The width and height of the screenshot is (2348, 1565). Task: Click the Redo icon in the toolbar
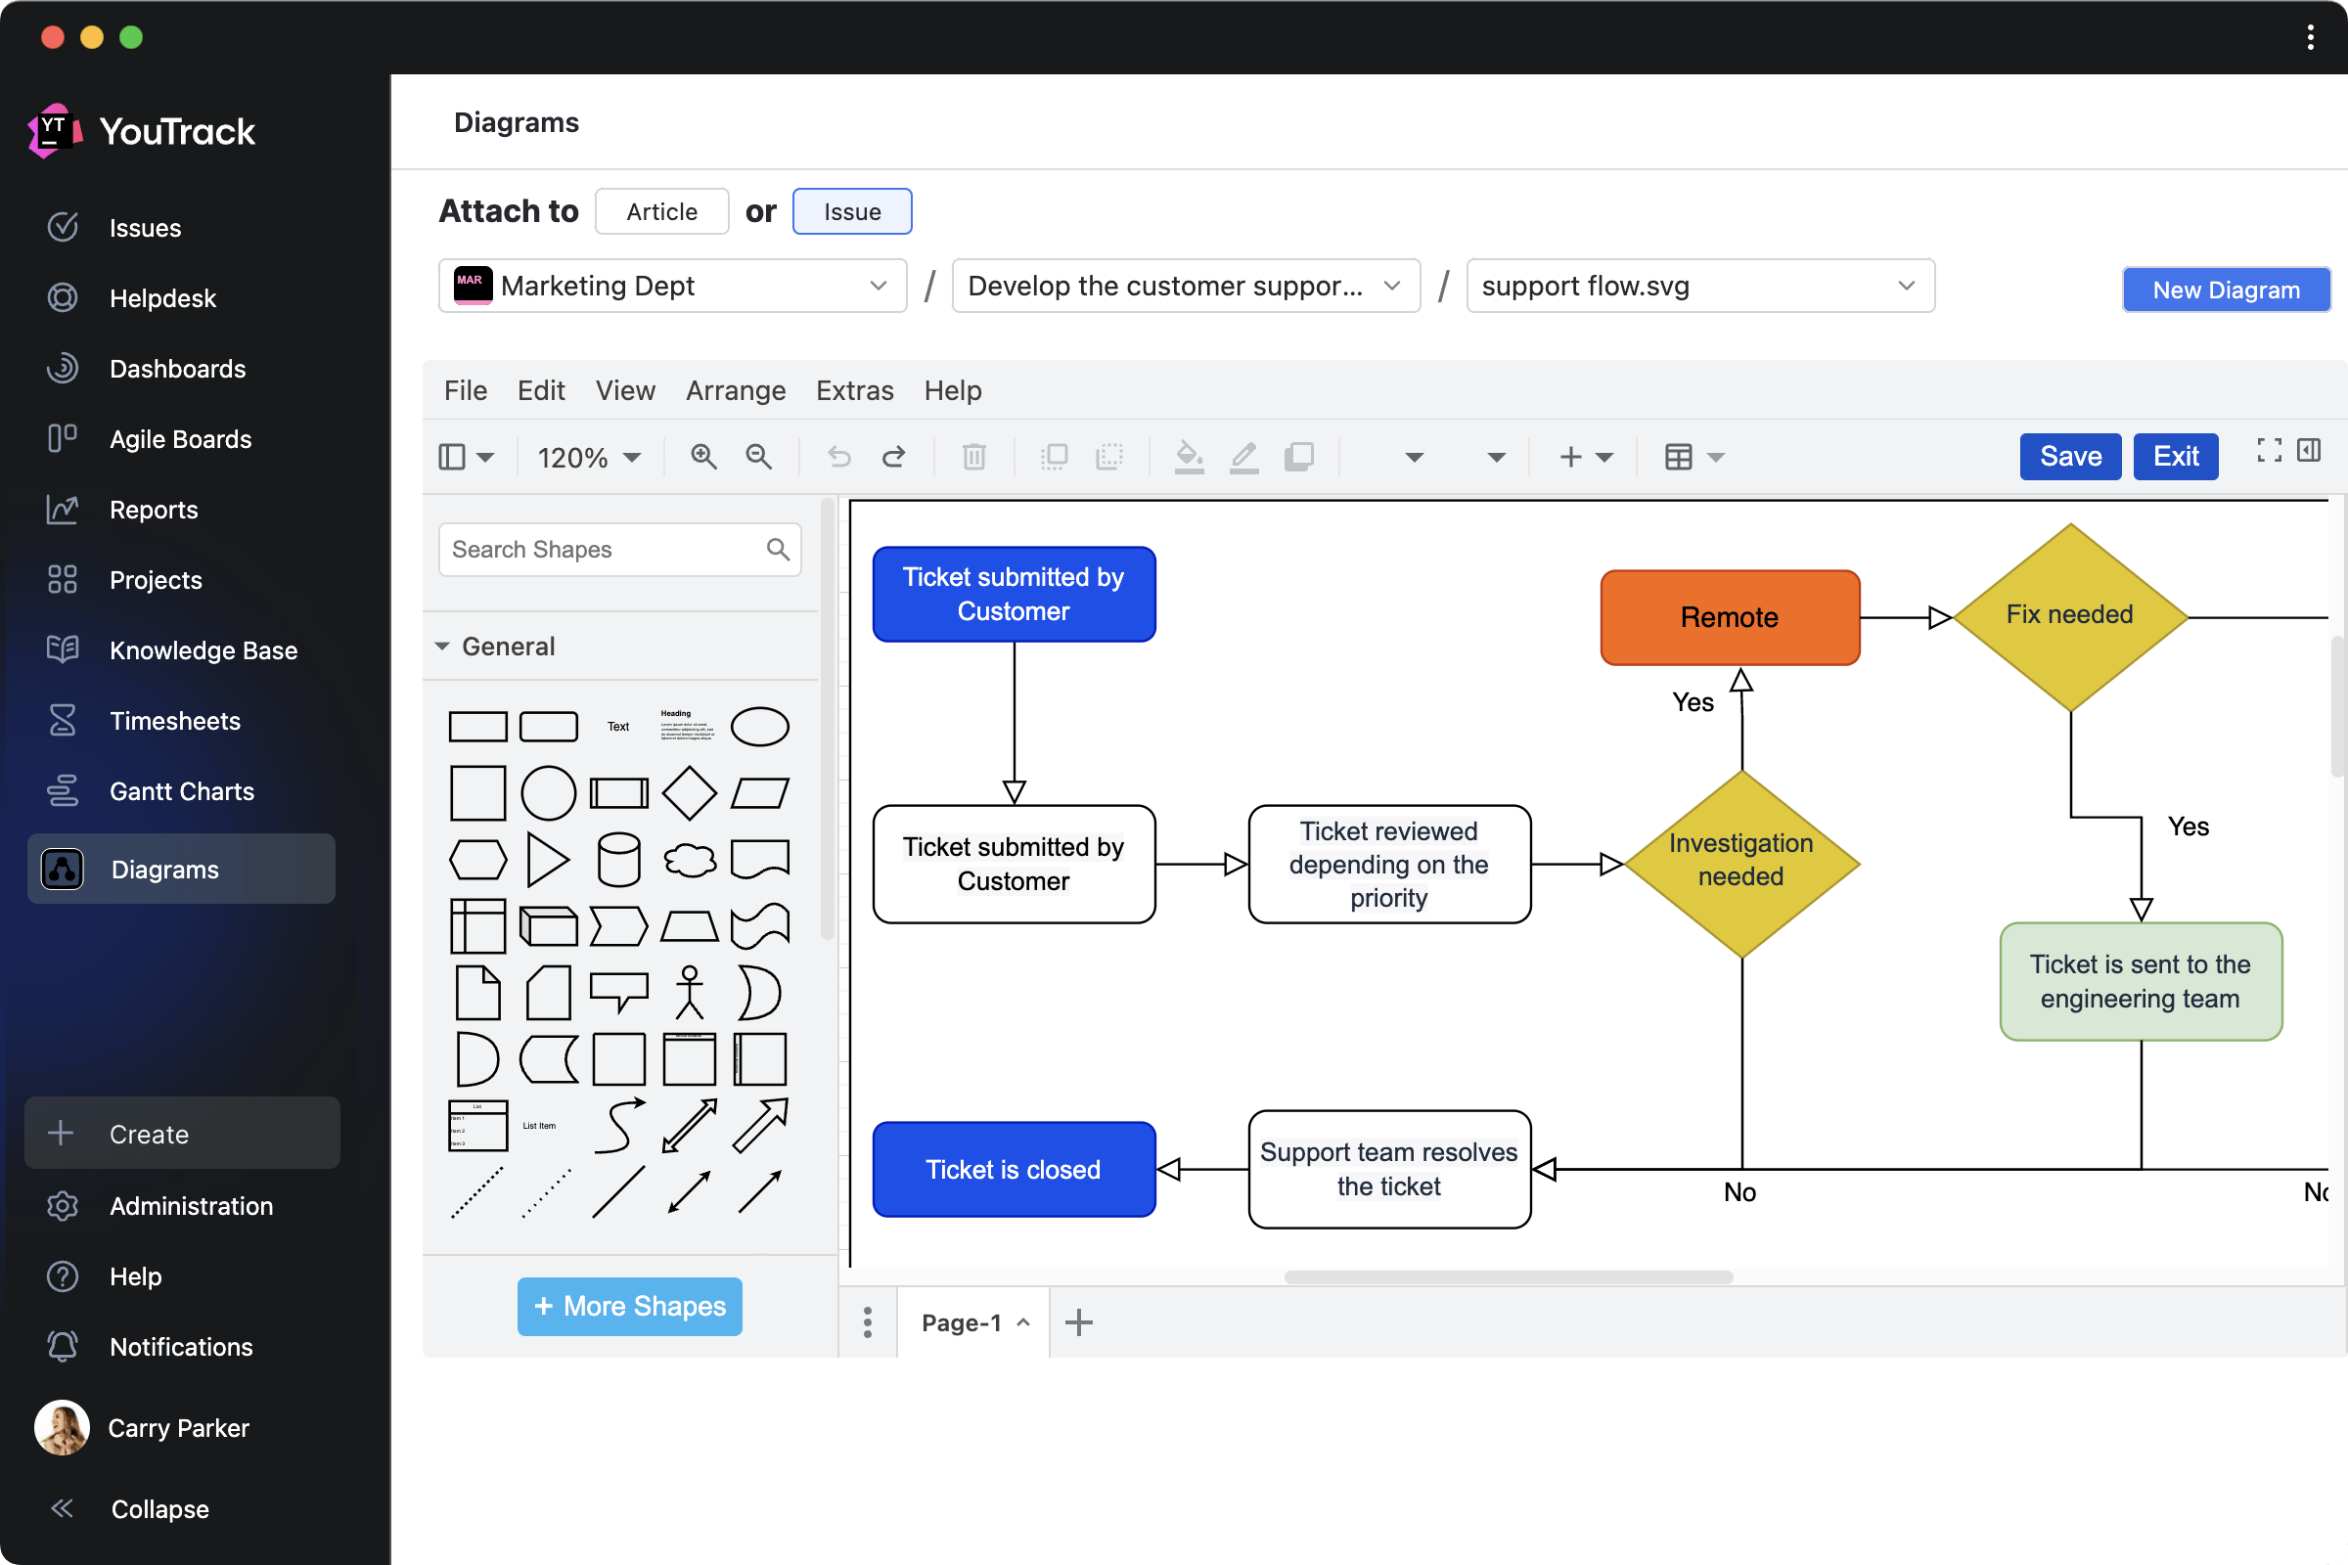pos(893,456)
